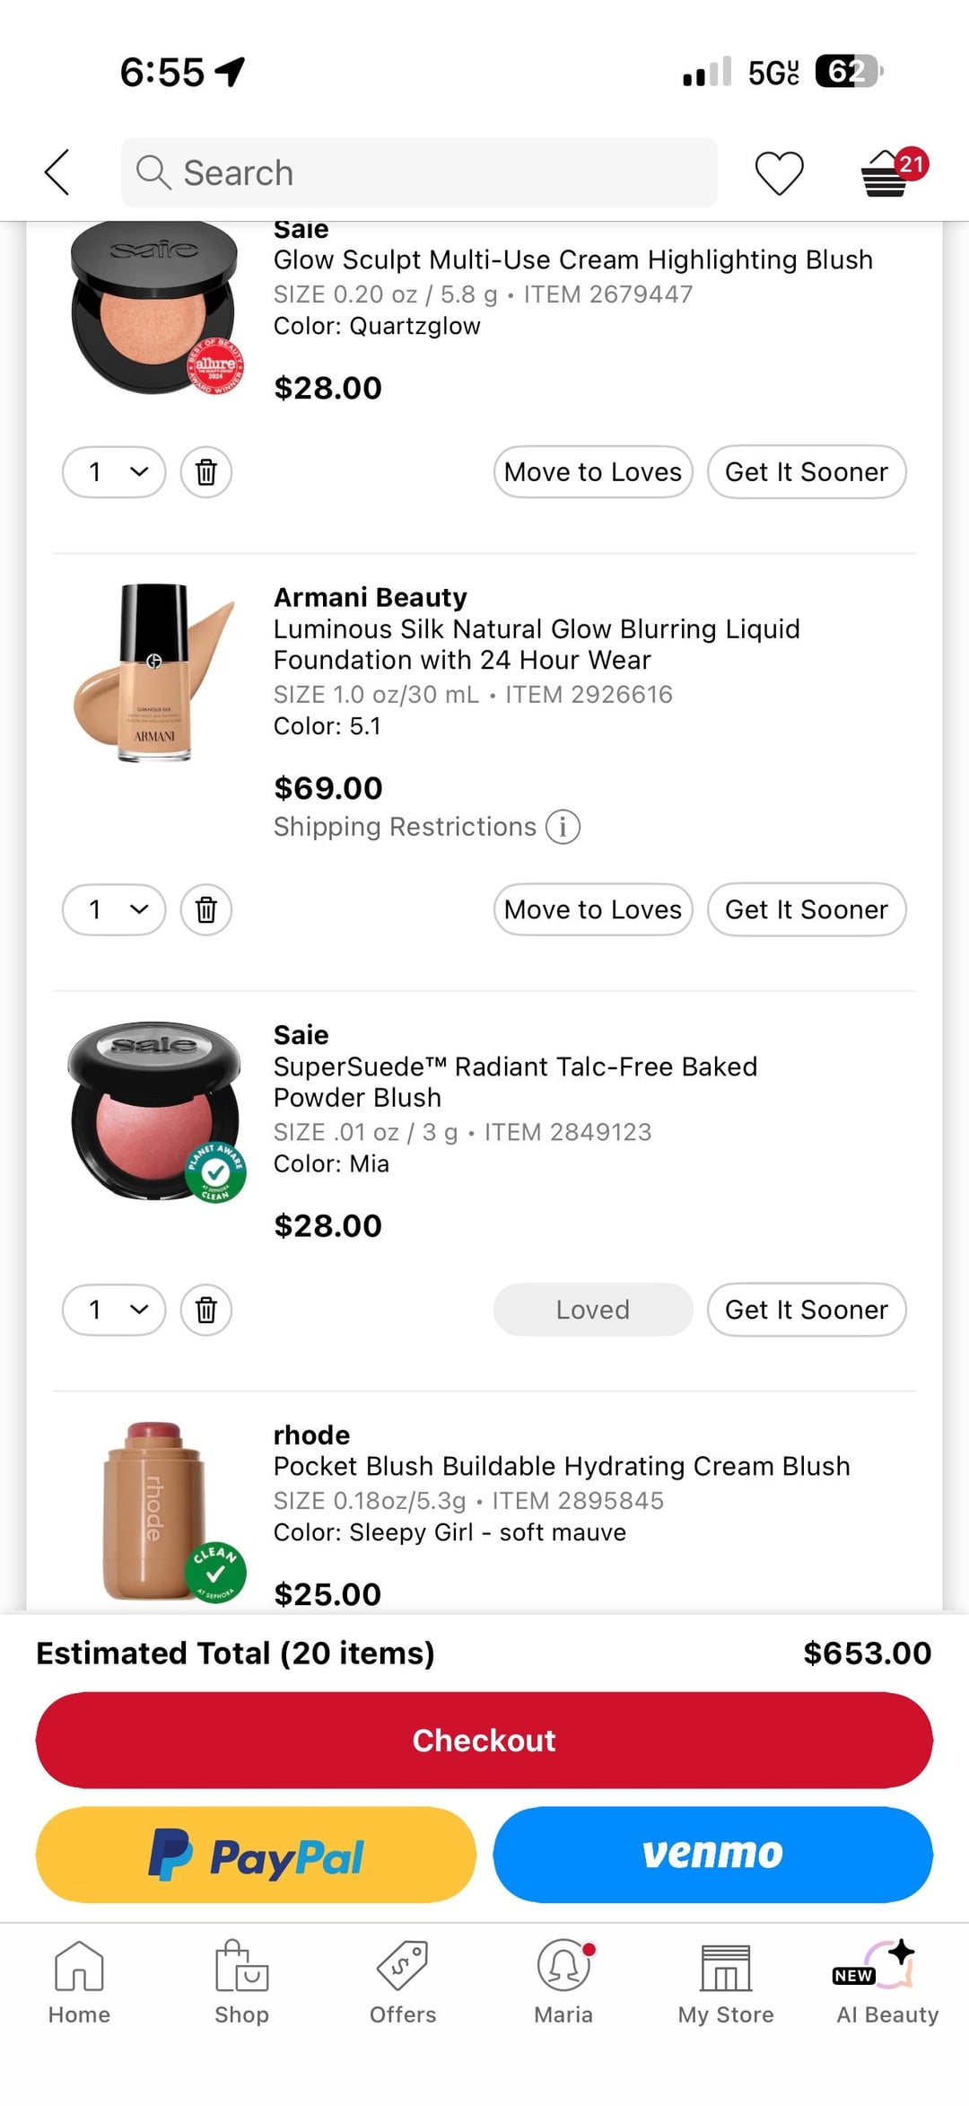Image resolution: width=969 pixels, height=2106 pixels.
Task: Pay with the Venmo button
Action: [712, 1855]
